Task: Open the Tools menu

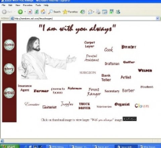Action: 38,5
